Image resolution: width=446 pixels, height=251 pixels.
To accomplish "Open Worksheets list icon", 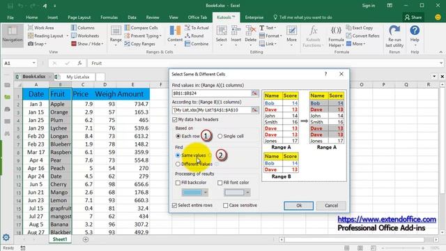I will pyautogui.click(x=74, y=36).
